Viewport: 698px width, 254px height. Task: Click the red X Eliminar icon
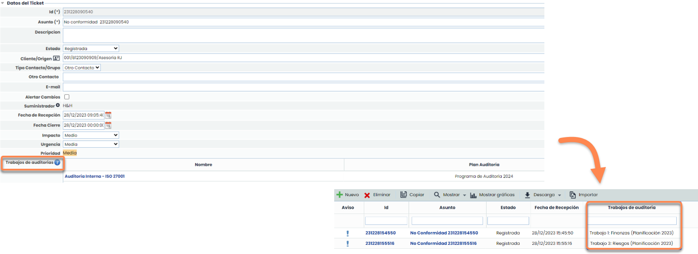pos(367,195)
